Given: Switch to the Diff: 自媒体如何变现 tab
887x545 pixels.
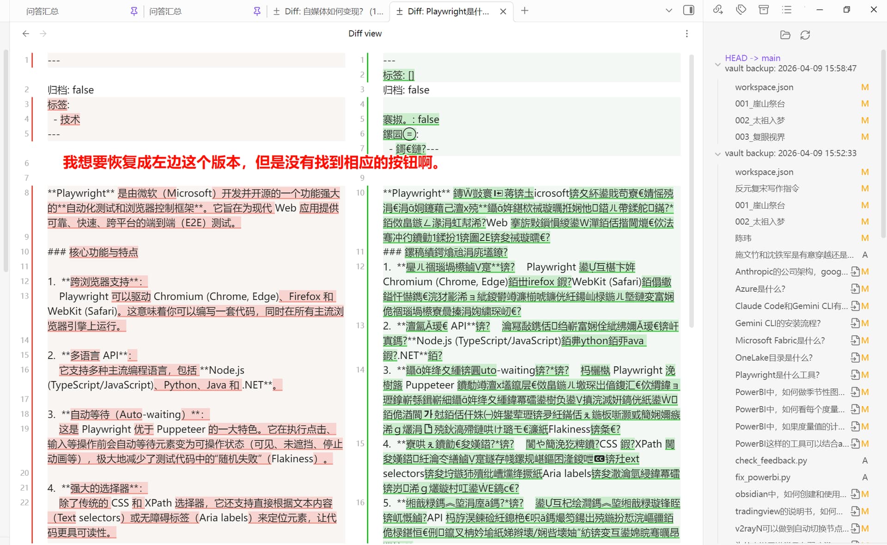Looking at the screenshot, I should [328, 11].
